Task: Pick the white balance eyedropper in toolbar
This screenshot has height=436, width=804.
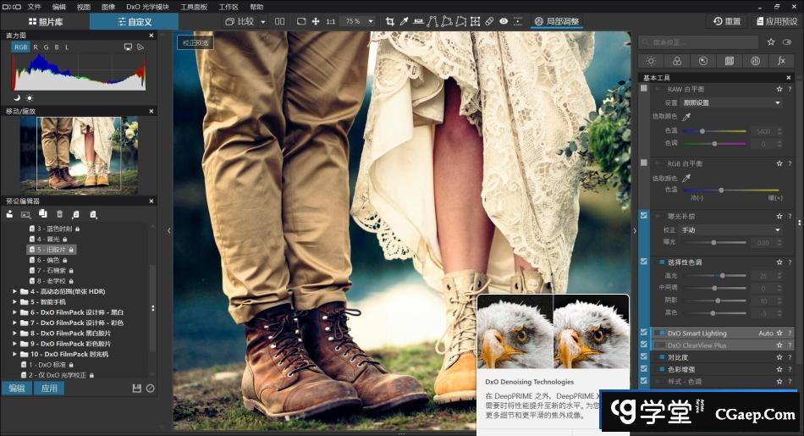Action: (x=405, y=21)
